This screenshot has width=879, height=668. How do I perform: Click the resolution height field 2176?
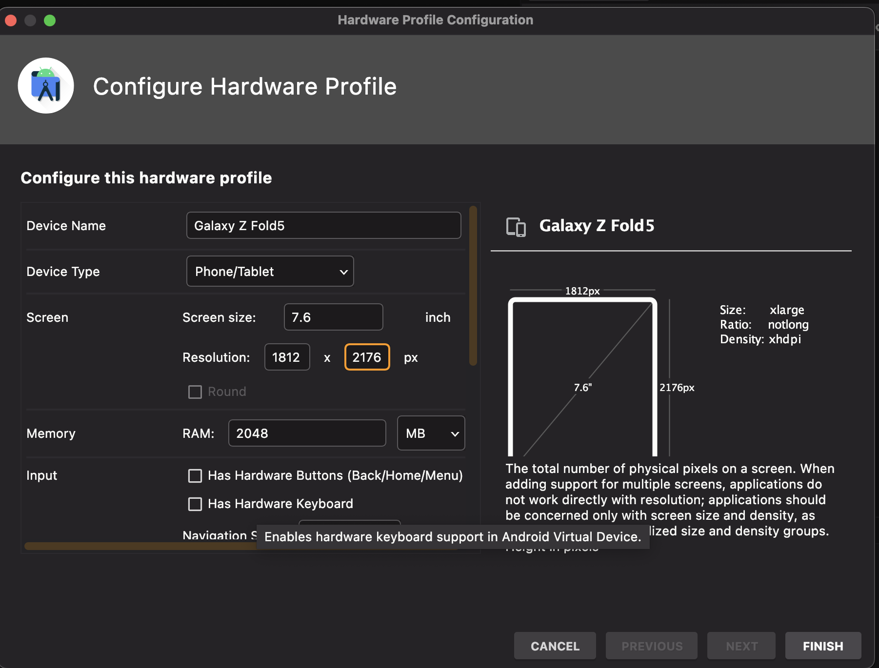pyautogui.click(x=367, y=357)
